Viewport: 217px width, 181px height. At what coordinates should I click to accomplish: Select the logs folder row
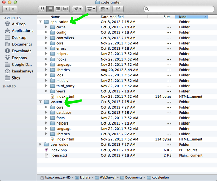(127, 75)
